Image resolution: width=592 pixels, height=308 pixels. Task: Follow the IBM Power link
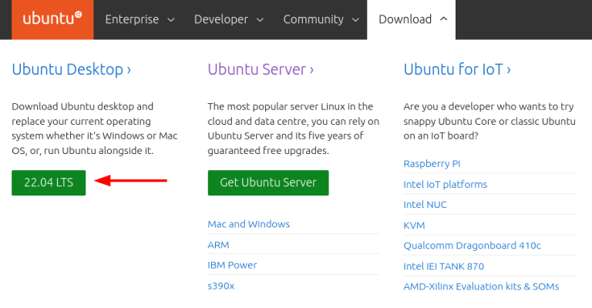[x=232, y=265]
